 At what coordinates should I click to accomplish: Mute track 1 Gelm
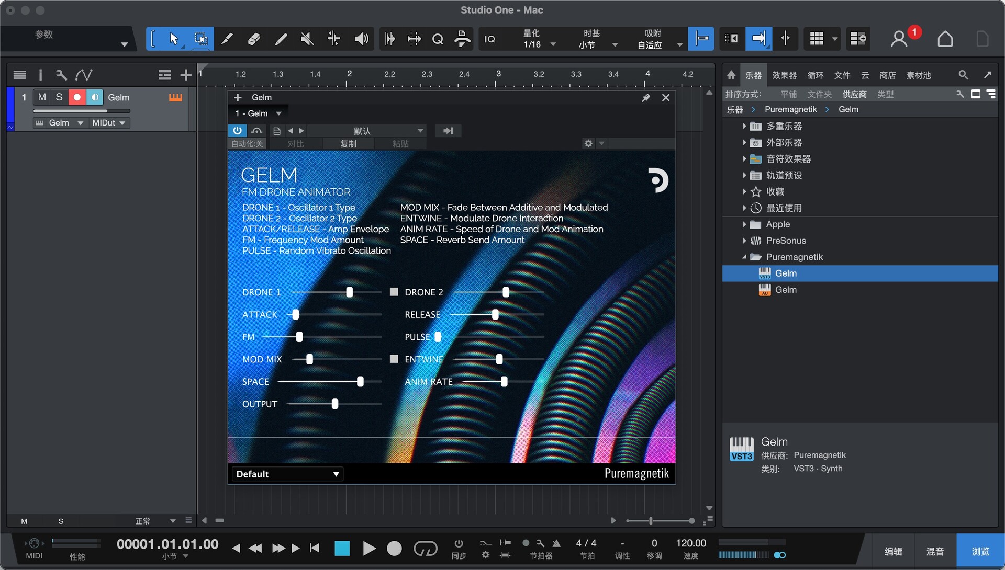tap(42, 97)
